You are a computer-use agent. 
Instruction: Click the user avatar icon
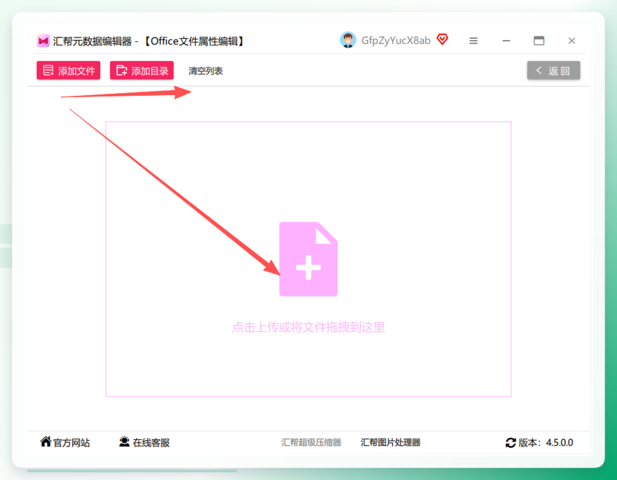coord(348,40)
